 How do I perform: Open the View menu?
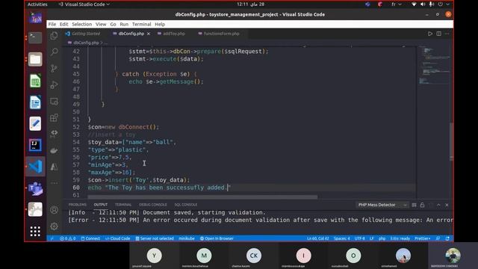(101, 24)
